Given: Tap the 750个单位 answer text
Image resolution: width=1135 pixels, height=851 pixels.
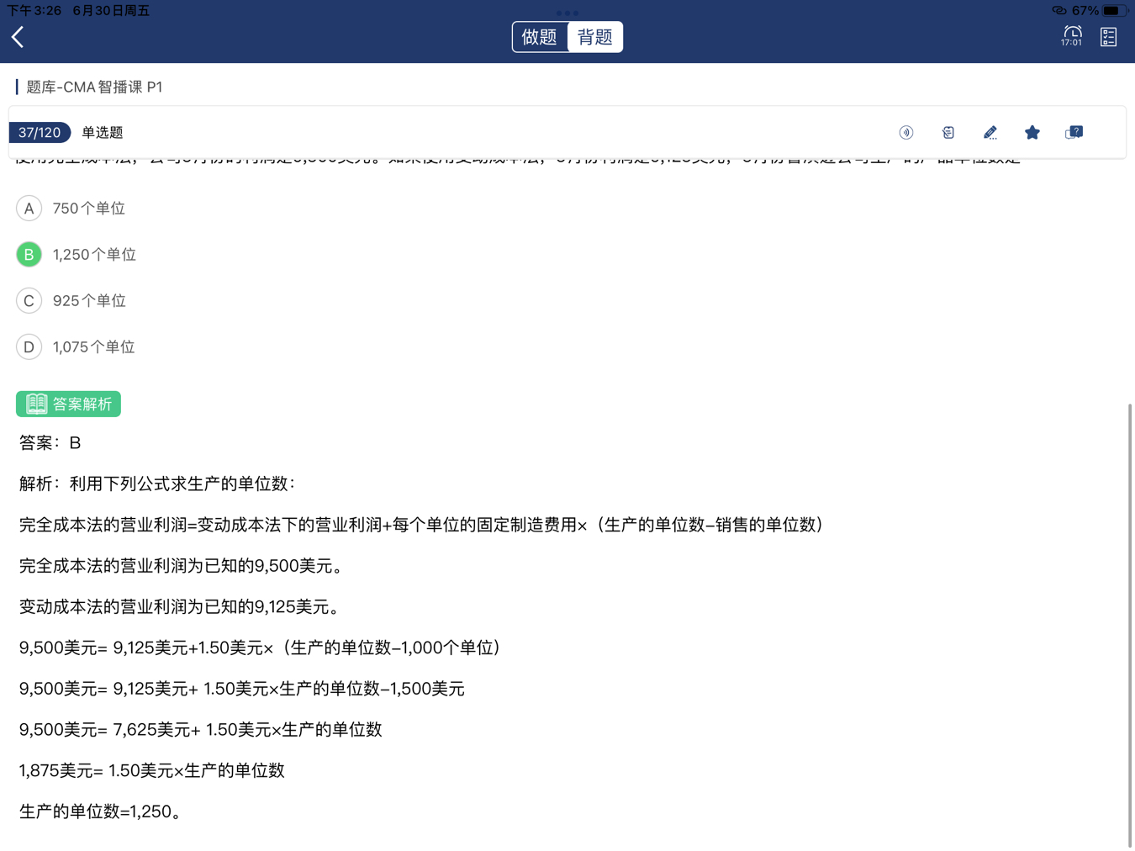Looking at the screenshot, I should click(88, 209).
